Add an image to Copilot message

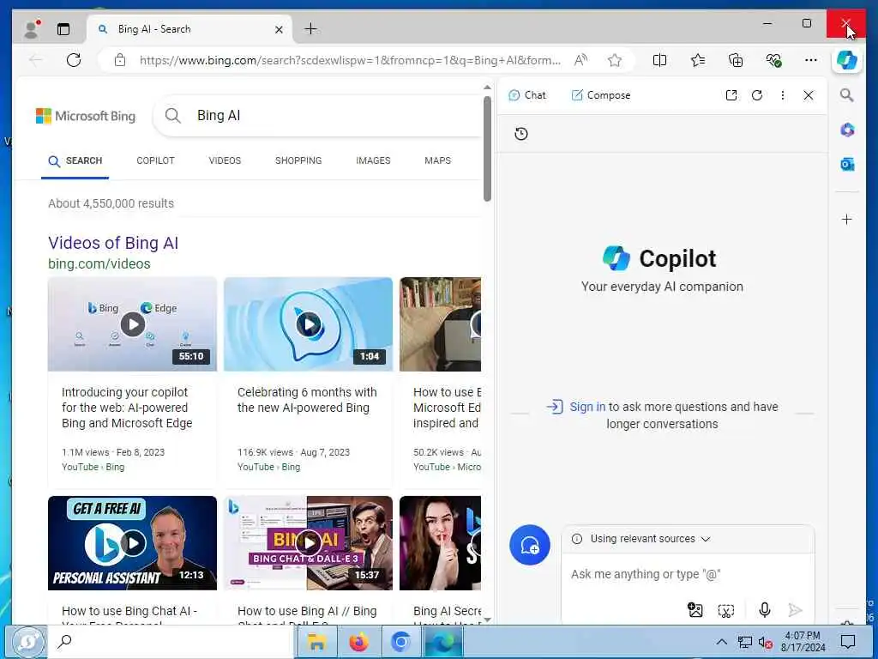[x=695, y=610]
